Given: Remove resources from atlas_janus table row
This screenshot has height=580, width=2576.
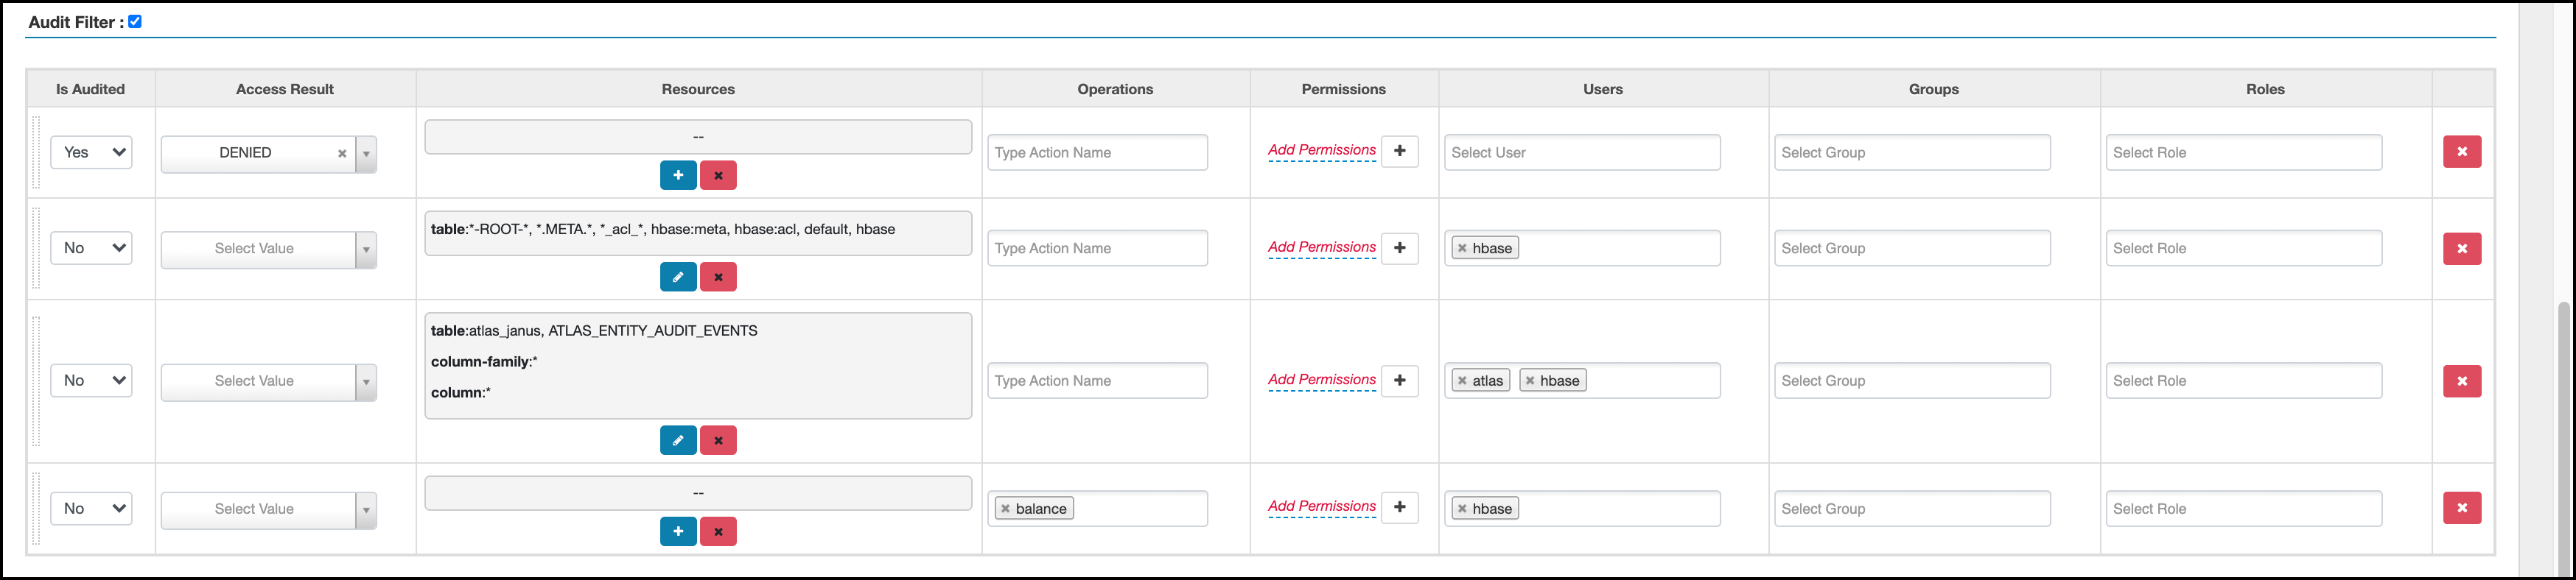Looking at the screenshot, I should pos(718,440).
